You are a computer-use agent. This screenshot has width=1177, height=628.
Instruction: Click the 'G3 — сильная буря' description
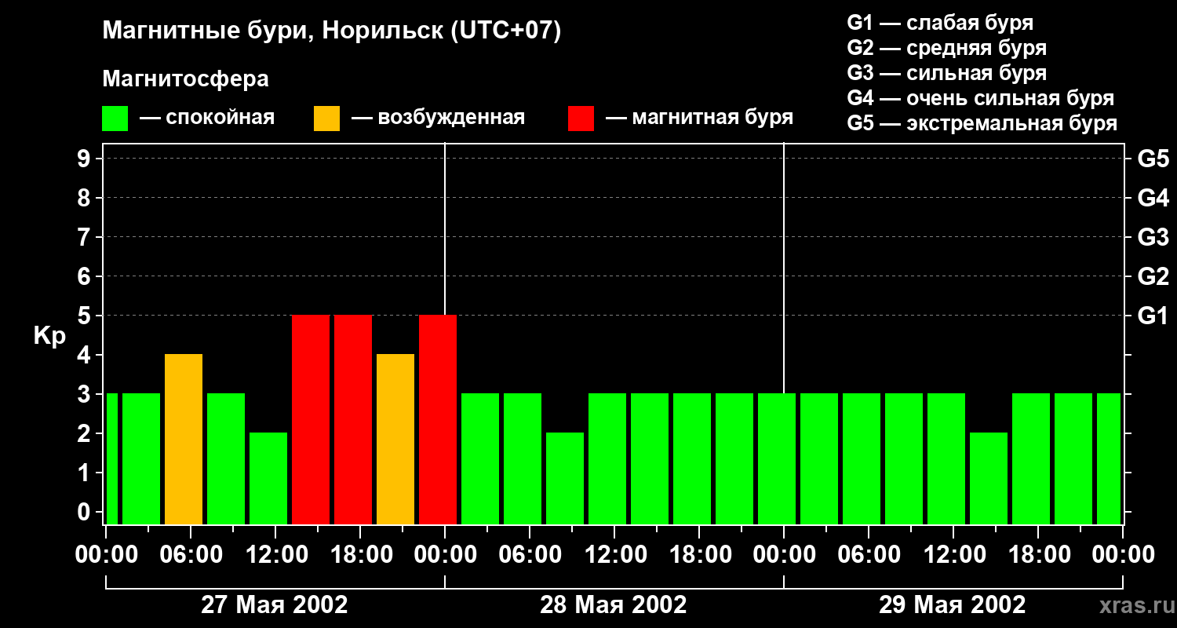(946, 73)
